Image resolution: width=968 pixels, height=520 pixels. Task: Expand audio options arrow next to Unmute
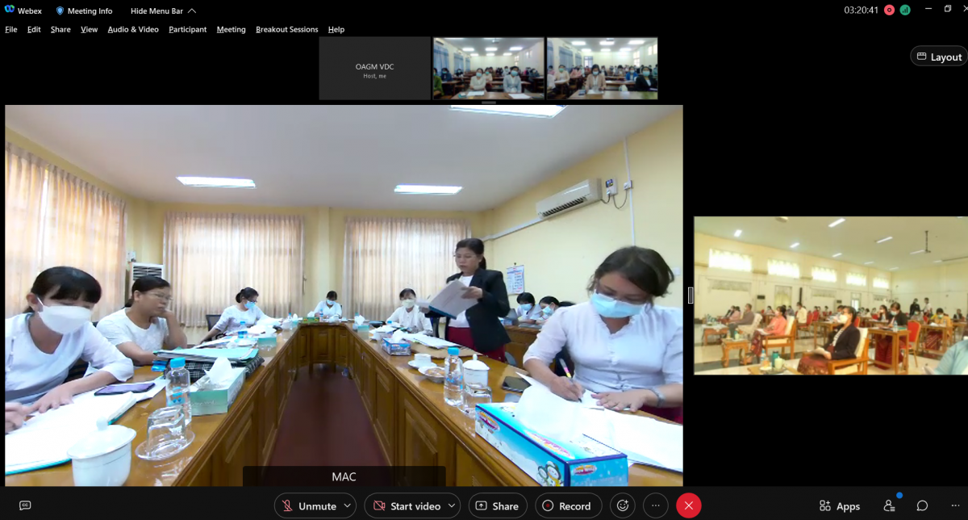pos(348,505)
